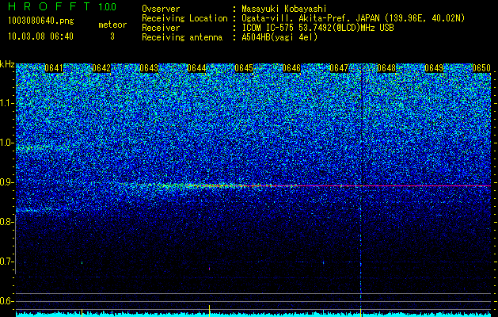
Task: Select the file name 1003080640.png
Action: (x=41, y=21)
